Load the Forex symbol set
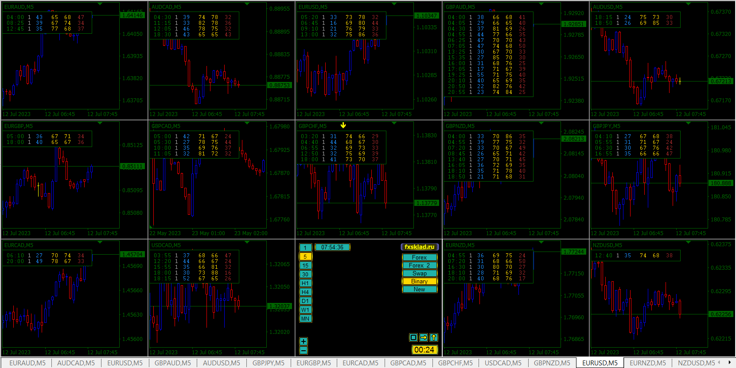The image size is (736, 368). (x=420, y=257)
